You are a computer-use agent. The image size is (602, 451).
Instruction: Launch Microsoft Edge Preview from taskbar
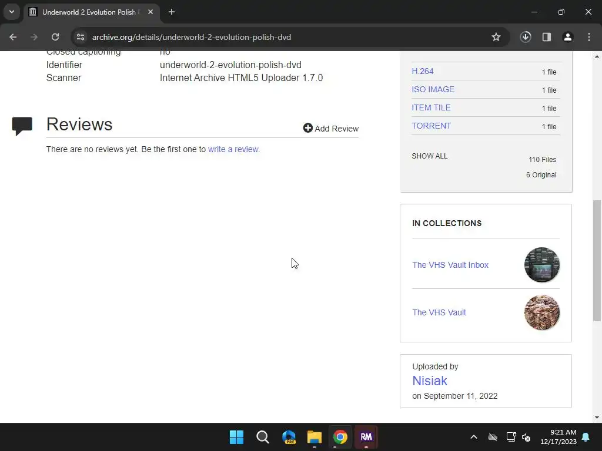click(x=289, y=437)
